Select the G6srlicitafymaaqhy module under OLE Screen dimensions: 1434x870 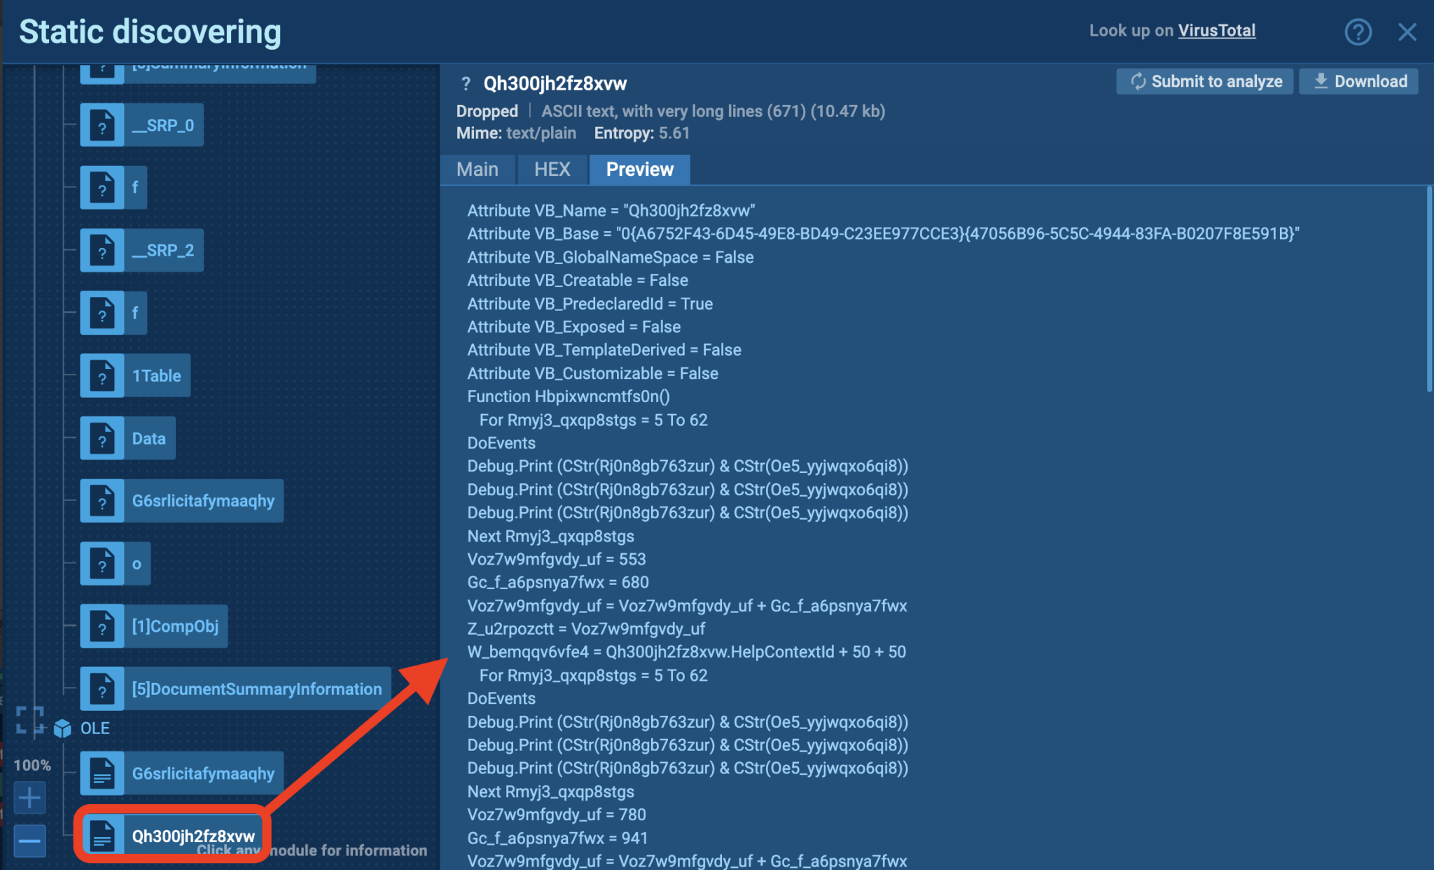pyautogui.click(x=102, y=773)
